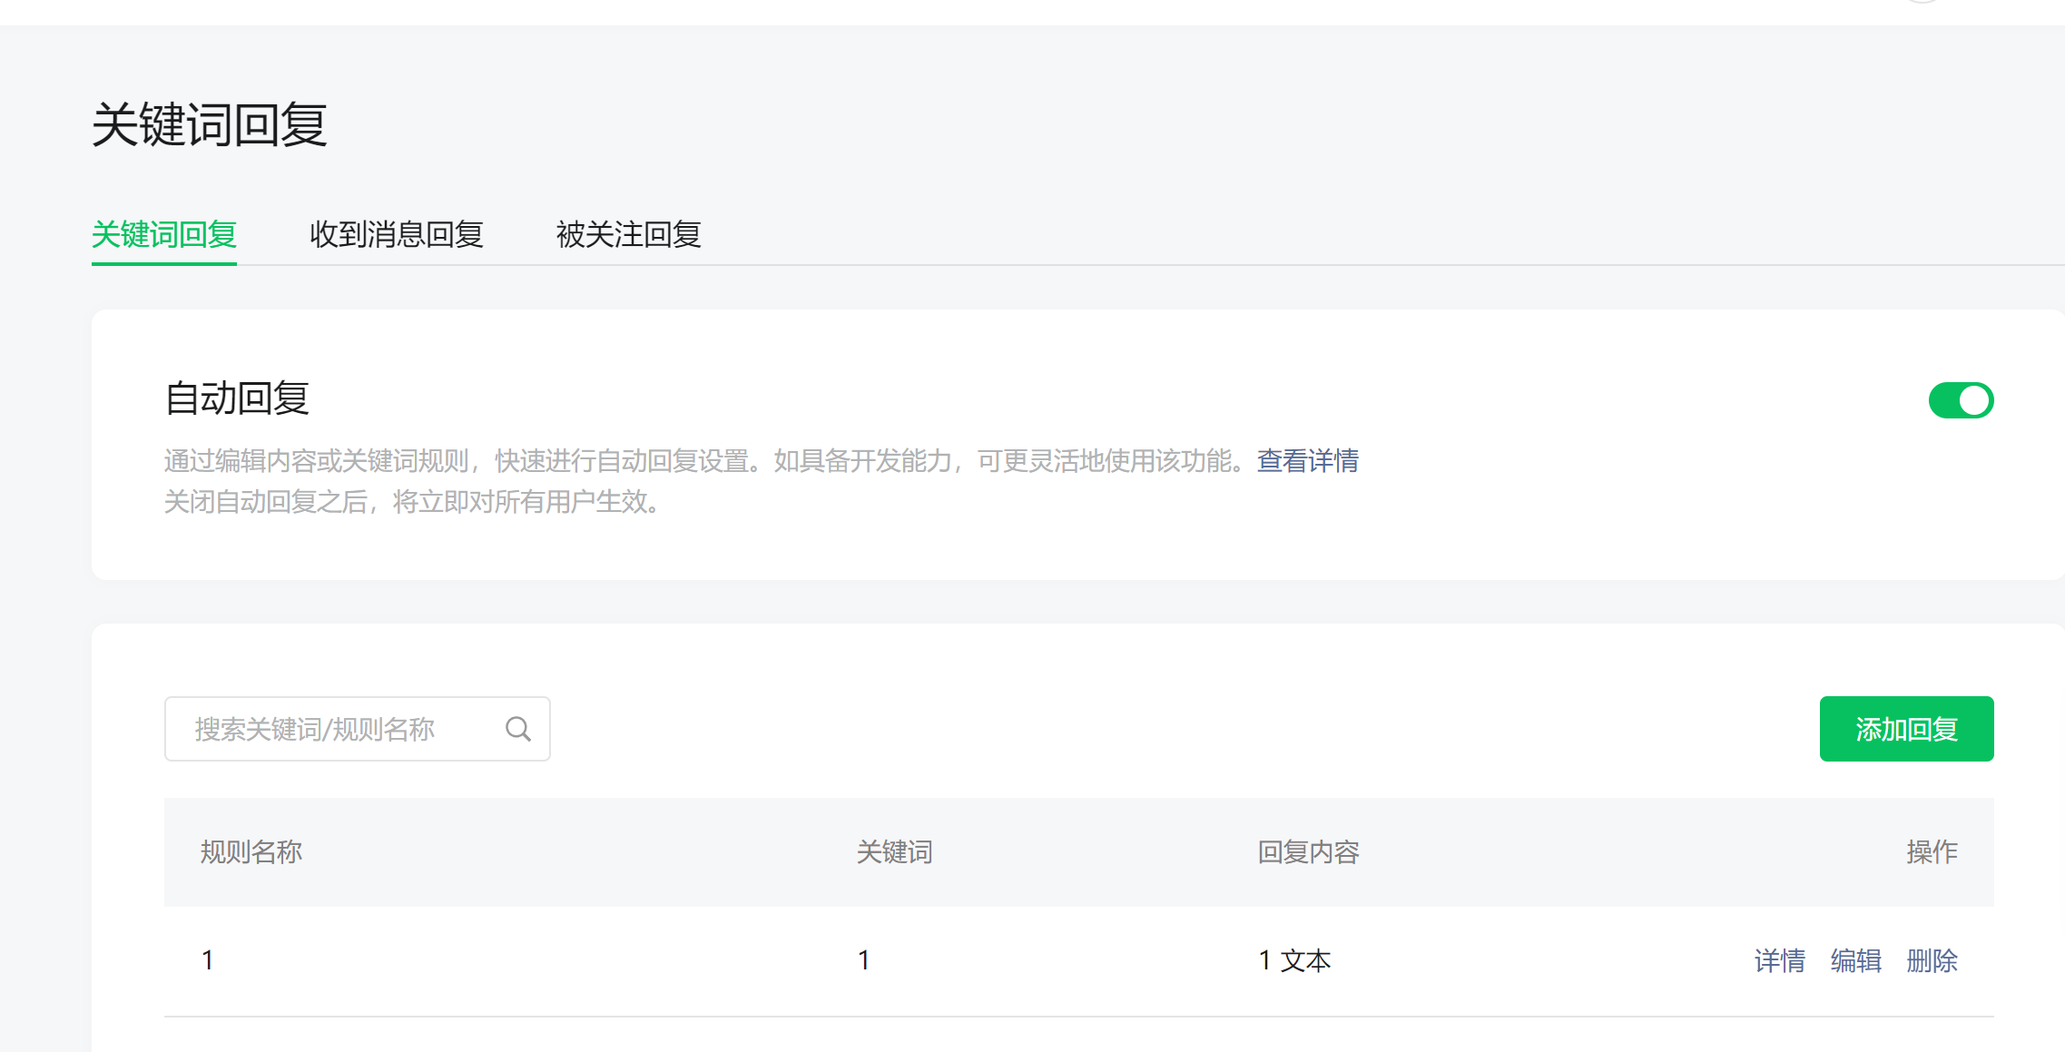Open the 查看详情 link
The image size is (2065, 1052).
coord(1307,461)
